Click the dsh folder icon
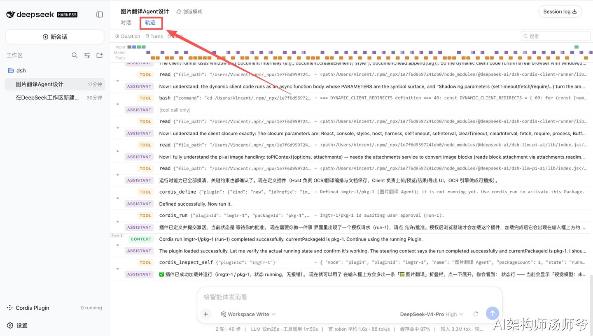The image size is (593, 336). coord(11,71)
